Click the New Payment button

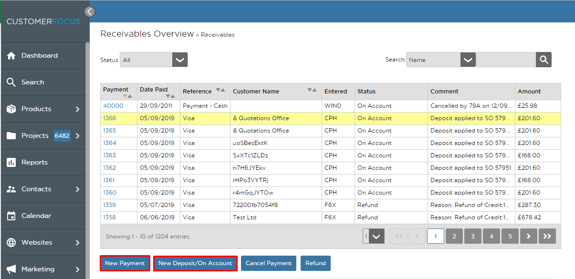(125, 263)
